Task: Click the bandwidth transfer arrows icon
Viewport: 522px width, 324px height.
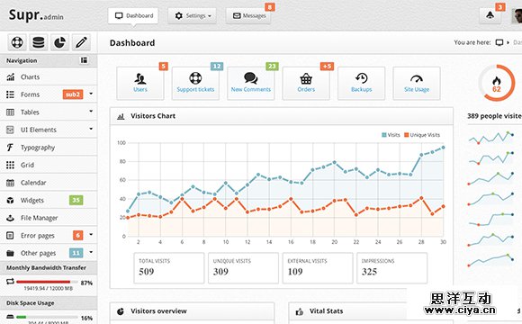Action: pyautogui.click(x=10, y=282)
